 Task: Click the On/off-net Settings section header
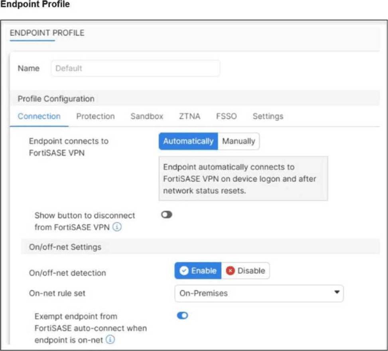[65, 247]
